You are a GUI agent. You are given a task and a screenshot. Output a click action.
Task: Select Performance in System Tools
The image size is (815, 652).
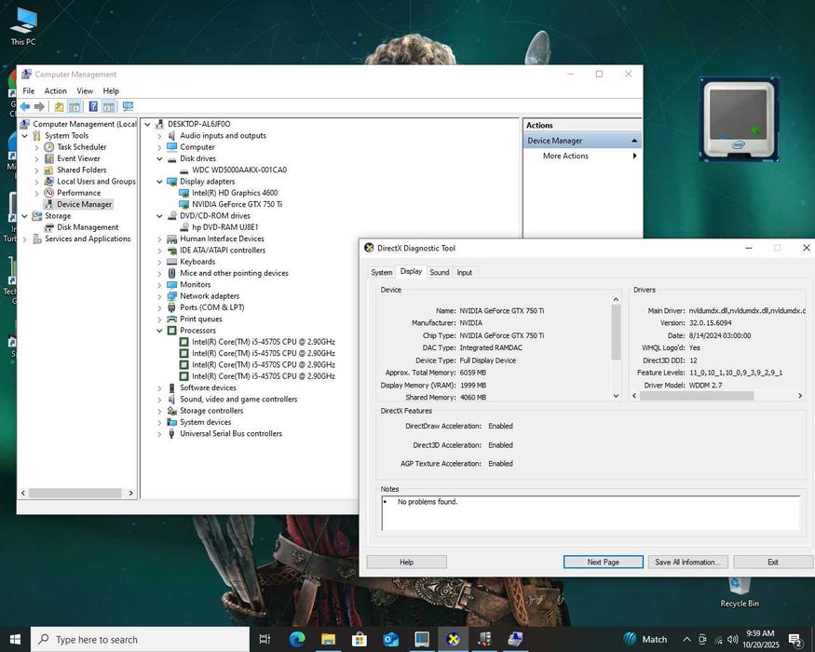tap(78, 193)
